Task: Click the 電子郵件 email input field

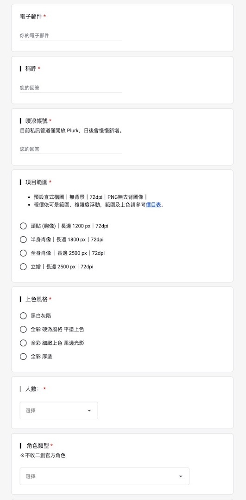Action: pyautogui.click(x=70, y=36)
